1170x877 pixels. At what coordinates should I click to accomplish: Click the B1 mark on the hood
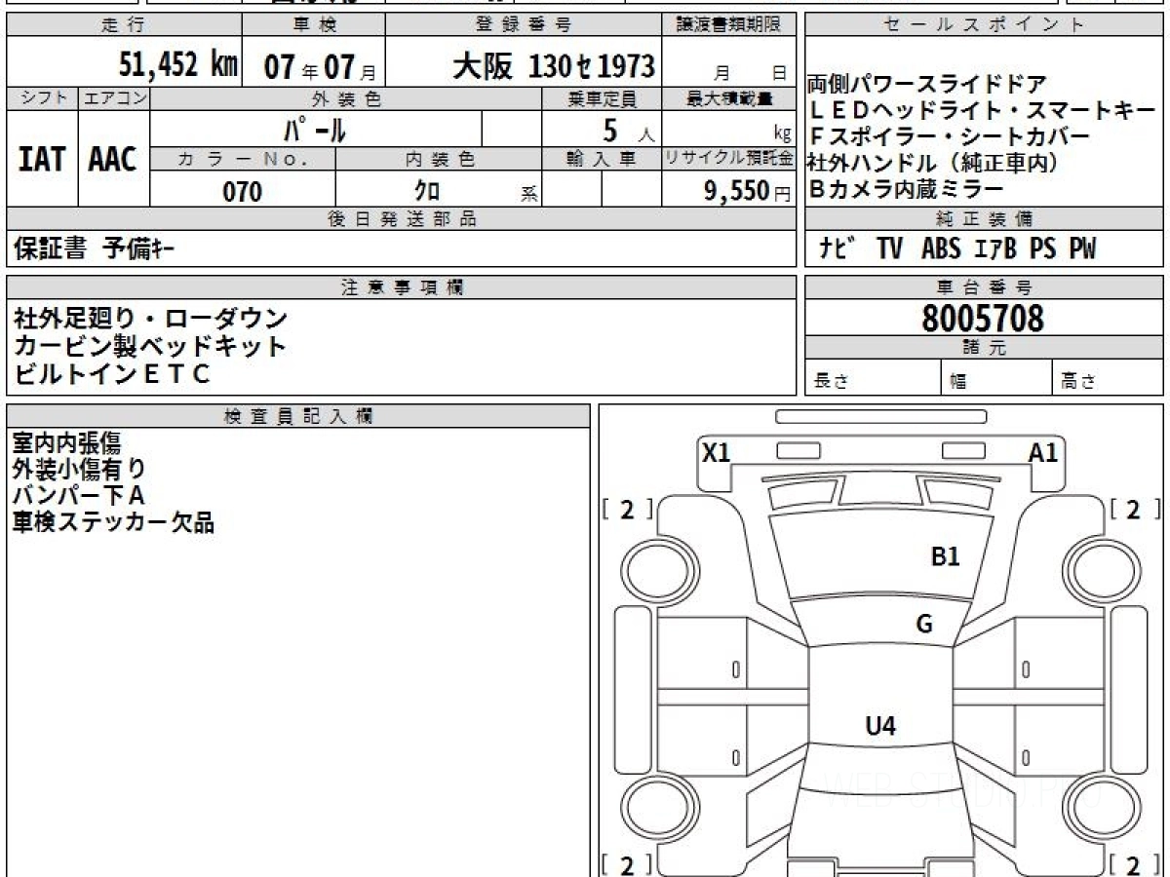946,556
